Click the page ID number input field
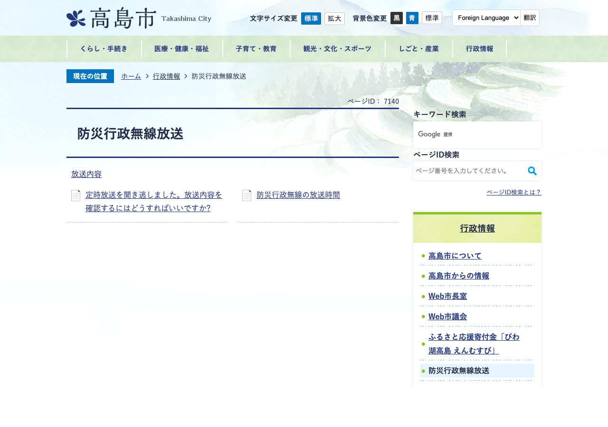 [x=469, y=171]
